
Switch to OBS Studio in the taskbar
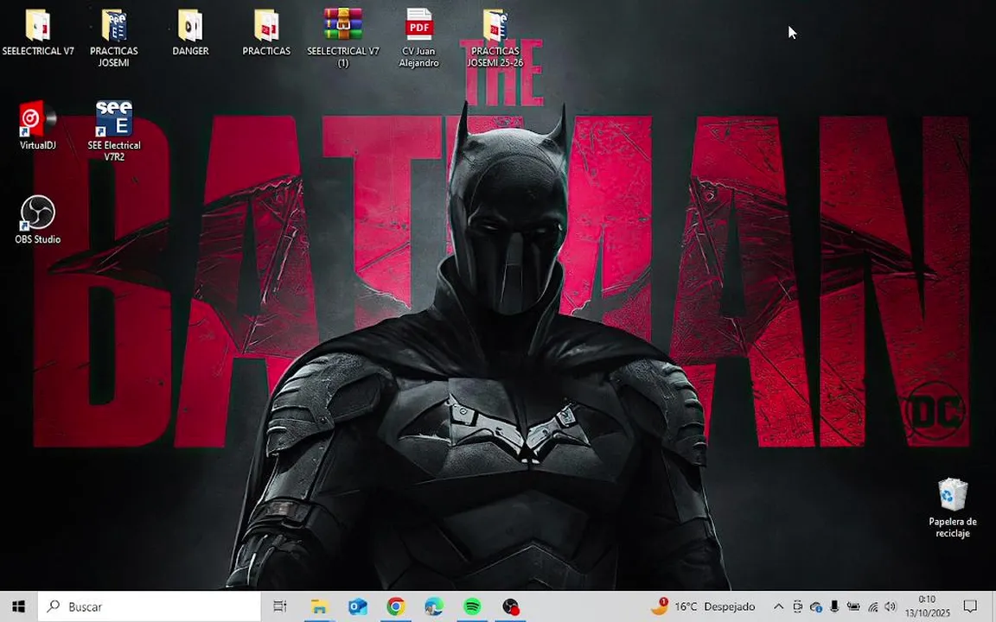tap(511, 606)
